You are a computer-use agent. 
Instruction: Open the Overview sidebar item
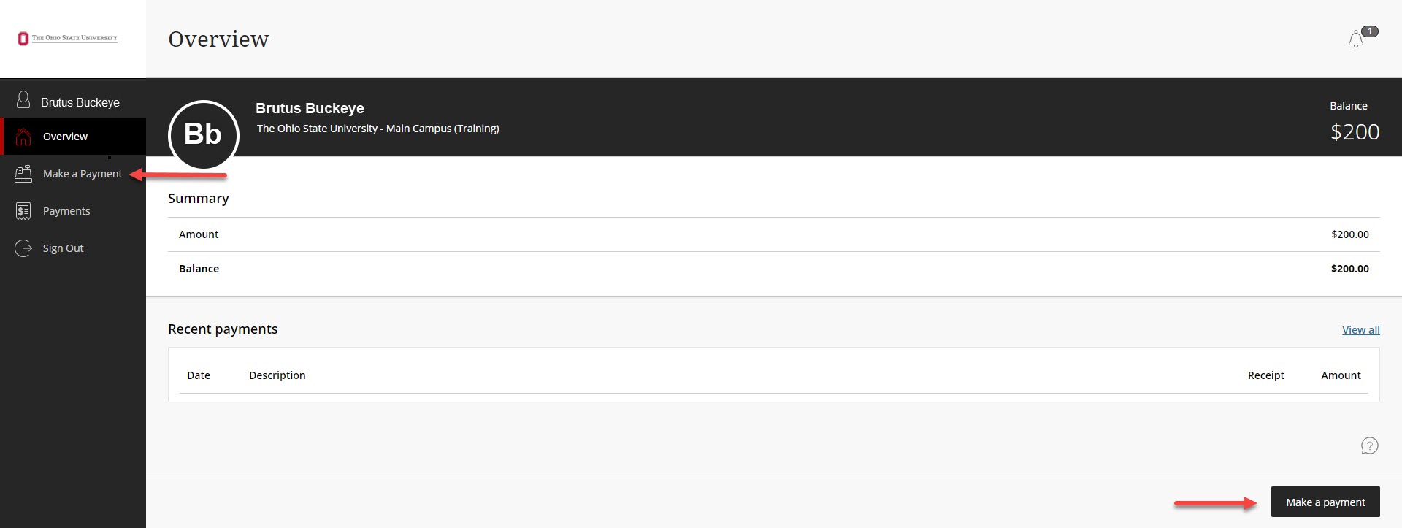tap(73, 137)
